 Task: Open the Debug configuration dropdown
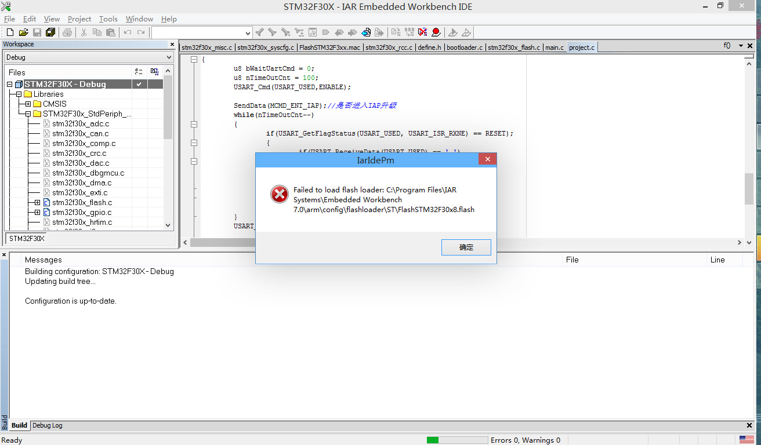point(89,57)
